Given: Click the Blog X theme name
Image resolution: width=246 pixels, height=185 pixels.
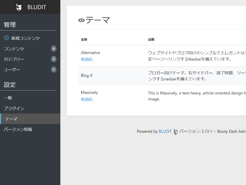Looking at the screenshot, I should tap(87, 76).
